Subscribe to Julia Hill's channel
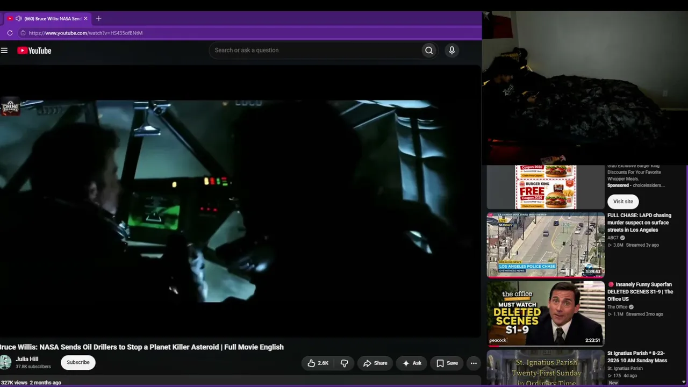688x387 pixels. coord(78,362)
